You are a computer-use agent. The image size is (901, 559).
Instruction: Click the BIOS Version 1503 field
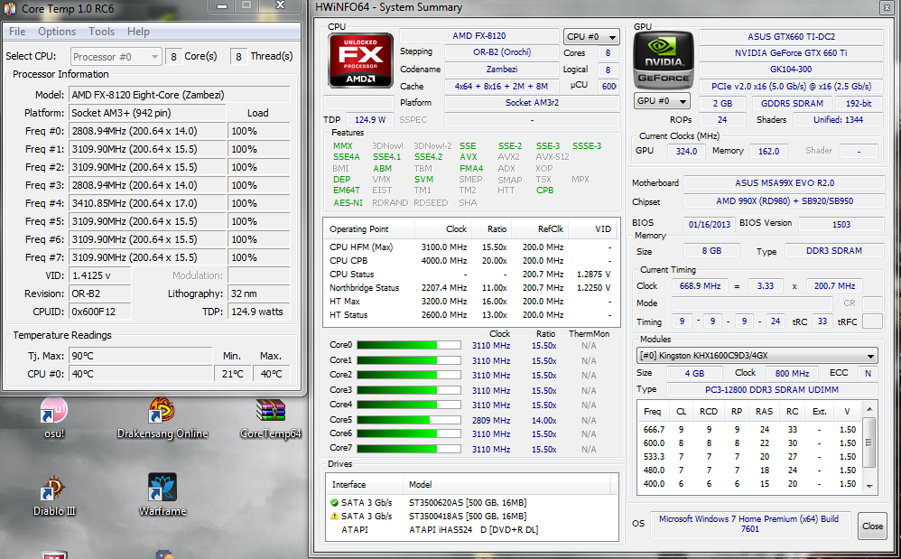coord(841,225)
